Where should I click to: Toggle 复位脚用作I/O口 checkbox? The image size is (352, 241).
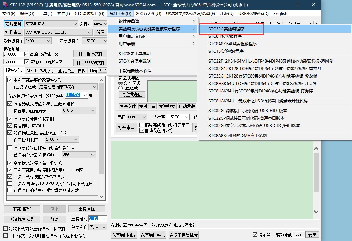pyautogui.click(x=10, y=126)
